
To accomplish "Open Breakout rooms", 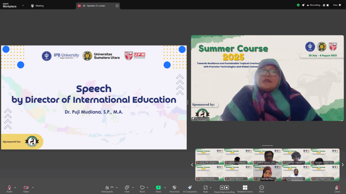I will (x=245, y=188).
